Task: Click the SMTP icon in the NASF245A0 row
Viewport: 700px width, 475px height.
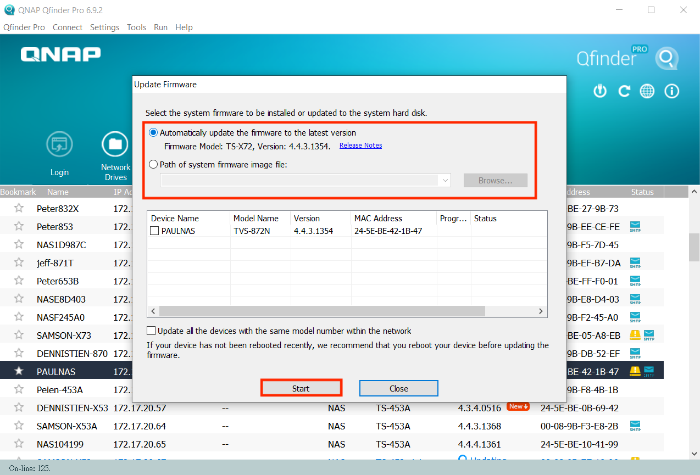Action: (635, 317)
